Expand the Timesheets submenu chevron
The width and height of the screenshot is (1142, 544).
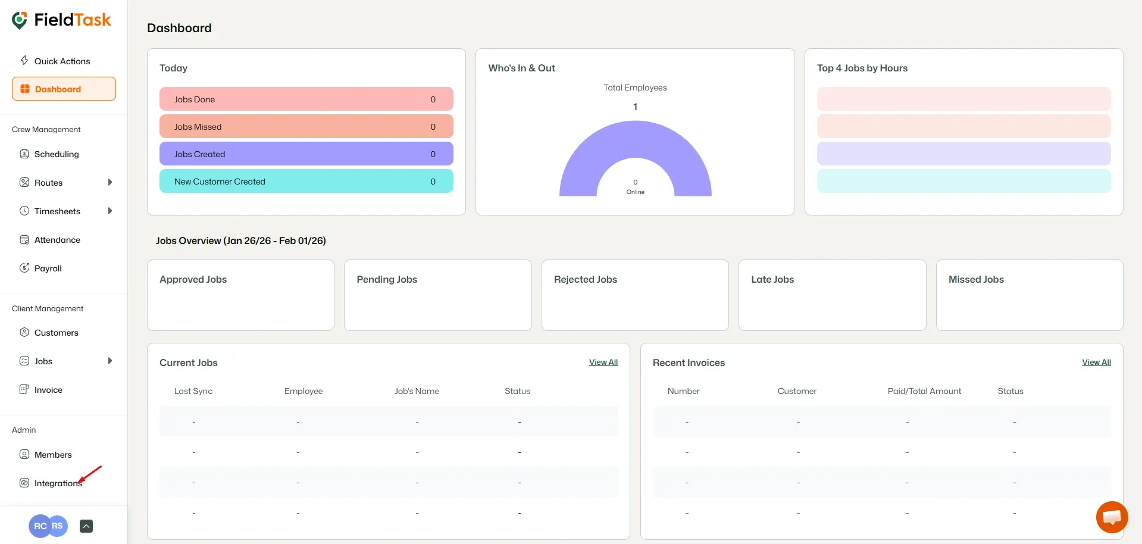coord(110,211)
